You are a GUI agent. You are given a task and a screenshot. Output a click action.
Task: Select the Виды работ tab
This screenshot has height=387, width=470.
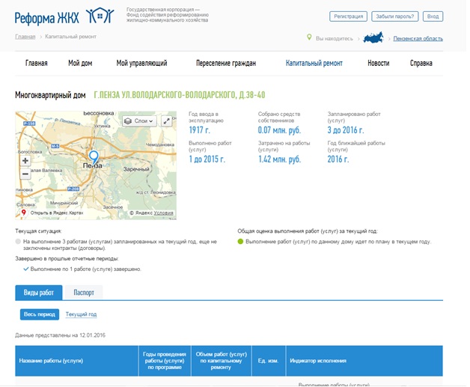point(38,293)
